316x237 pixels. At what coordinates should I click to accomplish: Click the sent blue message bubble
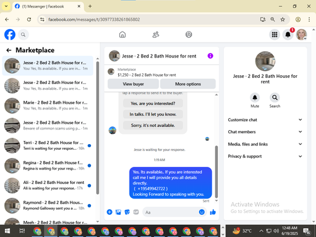pos(171,183)
